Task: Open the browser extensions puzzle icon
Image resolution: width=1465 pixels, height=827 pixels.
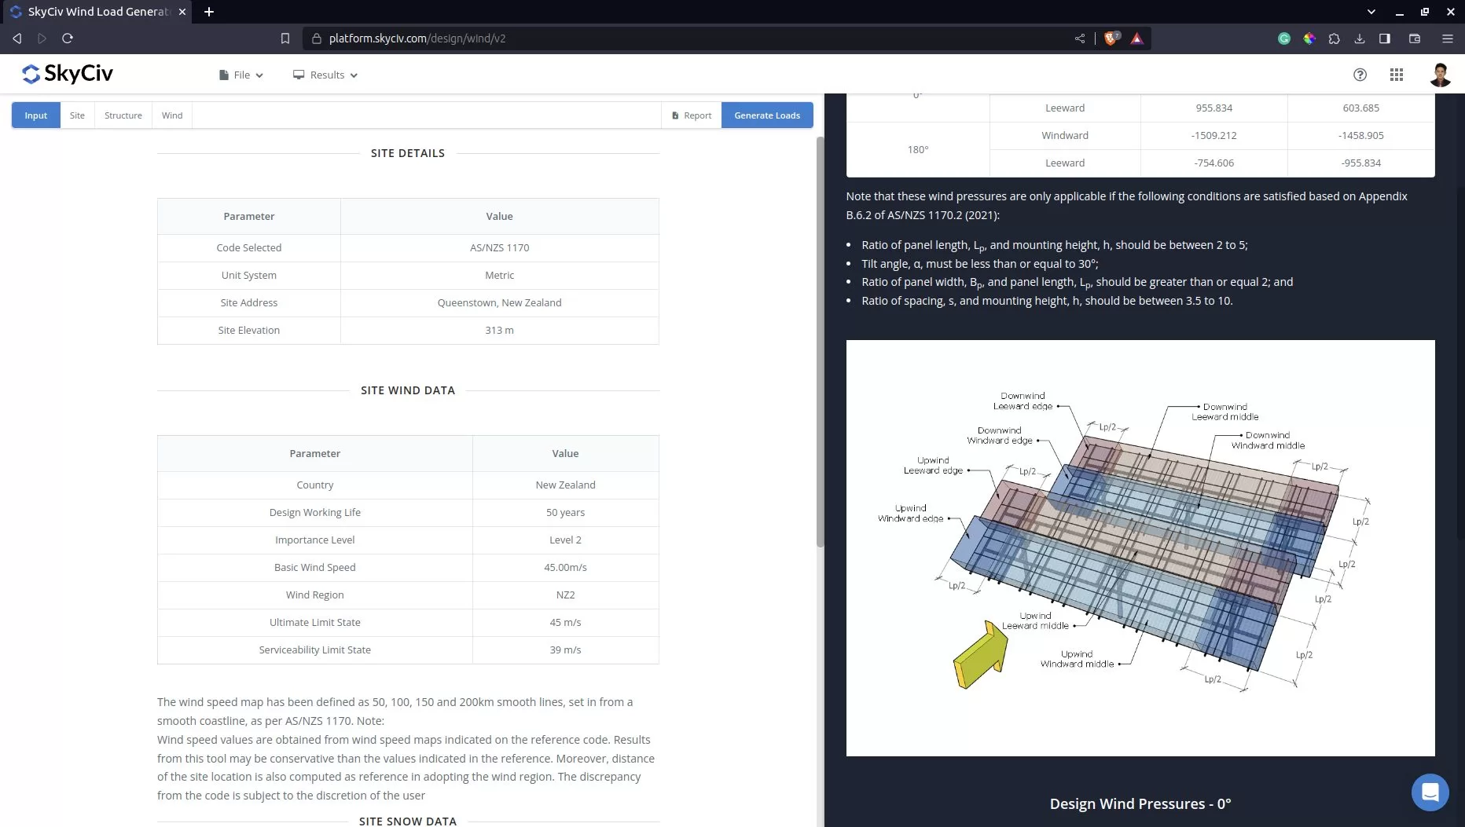Action: tap(1335, 38)
